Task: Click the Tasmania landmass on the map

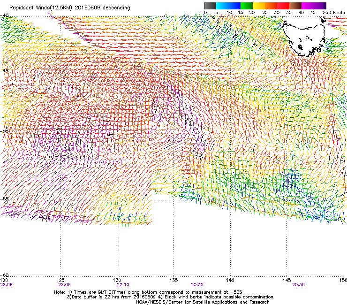Action: pyautogui.click(x=304, y=39)
